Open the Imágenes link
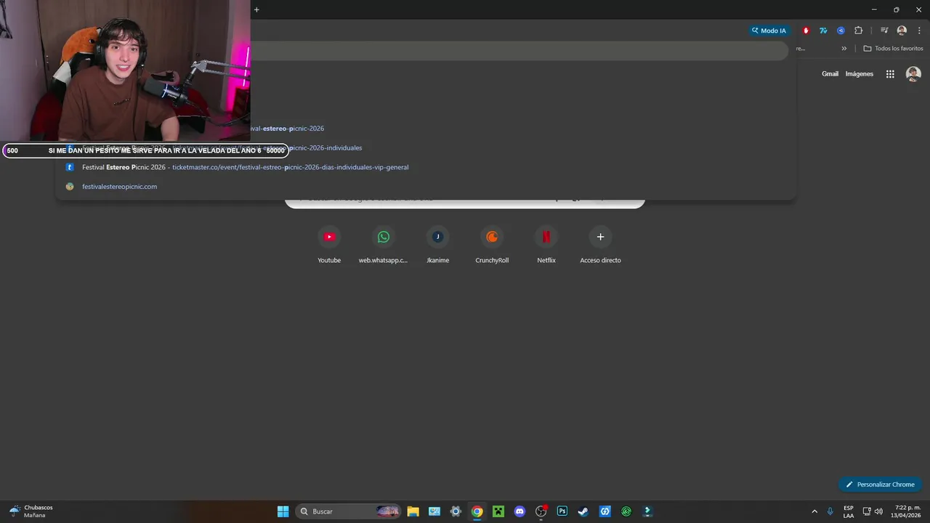The image size is (930, 523). (x=859, y=74)
